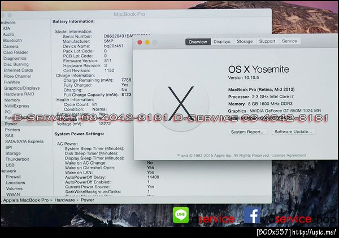Image resolution: width=339 pixels, height=238 pixels.
Task: Click the Memory 8 GB 1600 MHz DDR3 line
Action: tap(260, 104)
